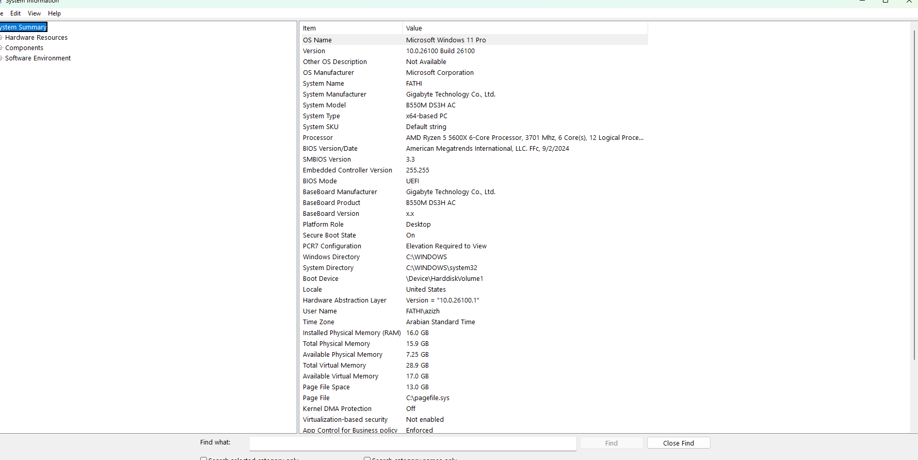Click the value '13.0 GB'
This screenshot has height=460, width=918.
(x=417, y=387)
